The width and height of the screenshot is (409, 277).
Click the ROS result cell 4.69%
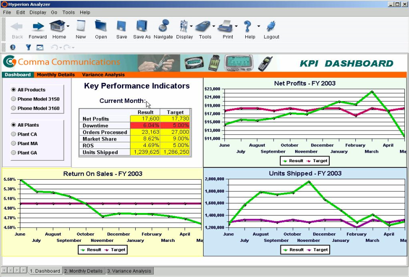click(145, 145)
